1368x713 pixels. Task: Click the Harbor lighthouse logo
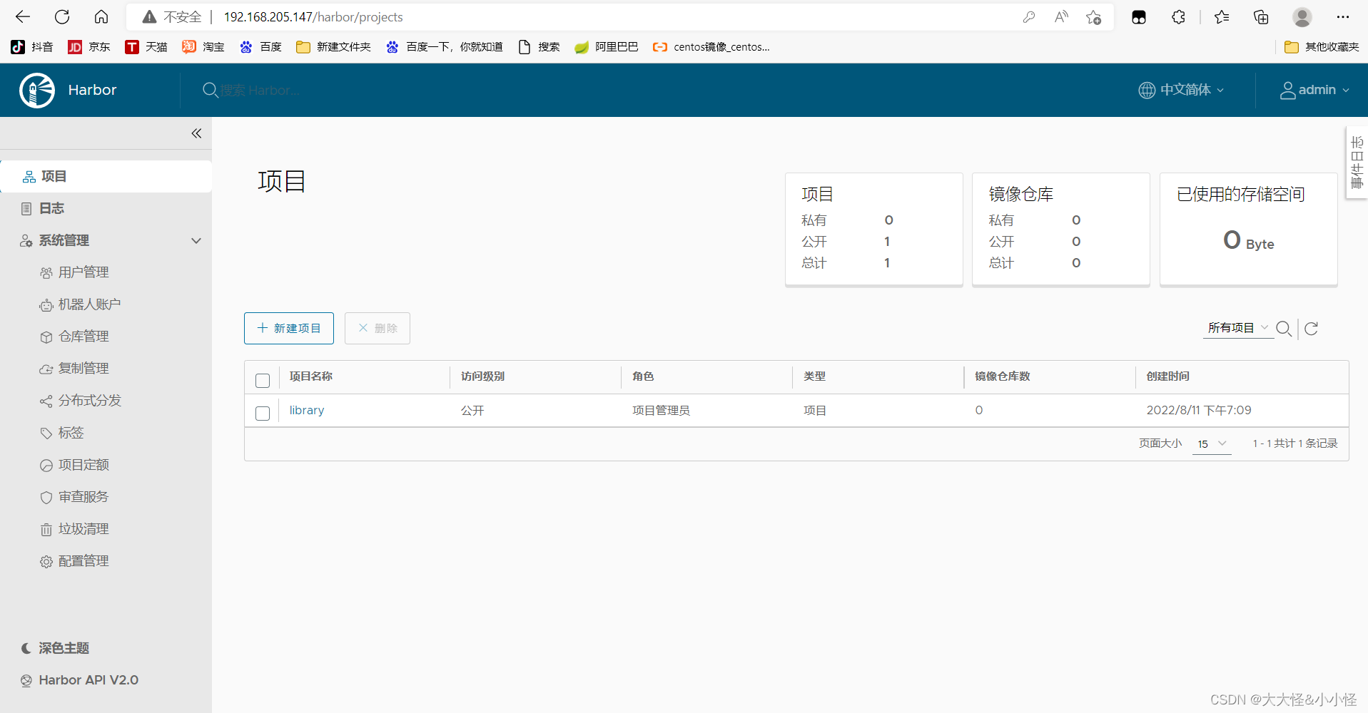37,91
